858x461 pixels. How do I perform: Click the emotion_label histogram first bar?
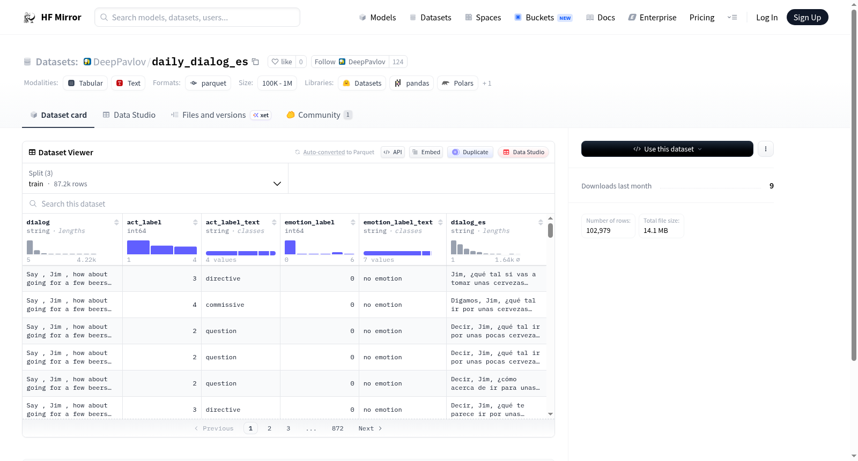pyautogui.click(x=290, y=247)
